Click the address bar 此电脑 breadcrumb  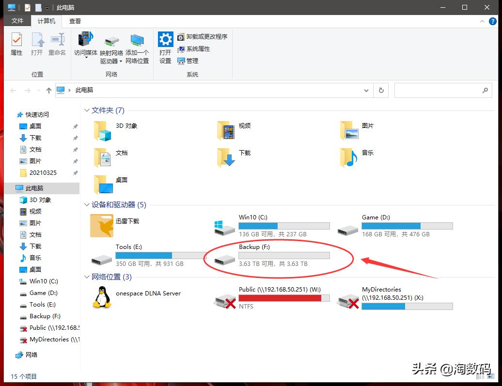click(x=84, y=90)
